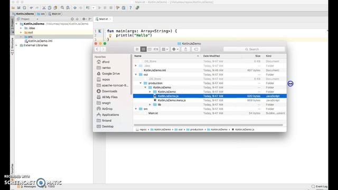Switch to the Main.kt editor tab
The image size is (338, 190).
click(x=104, y=19)
